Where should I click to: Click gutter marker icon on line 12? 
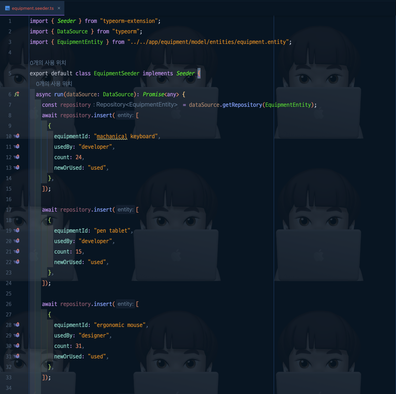[17, 157]
